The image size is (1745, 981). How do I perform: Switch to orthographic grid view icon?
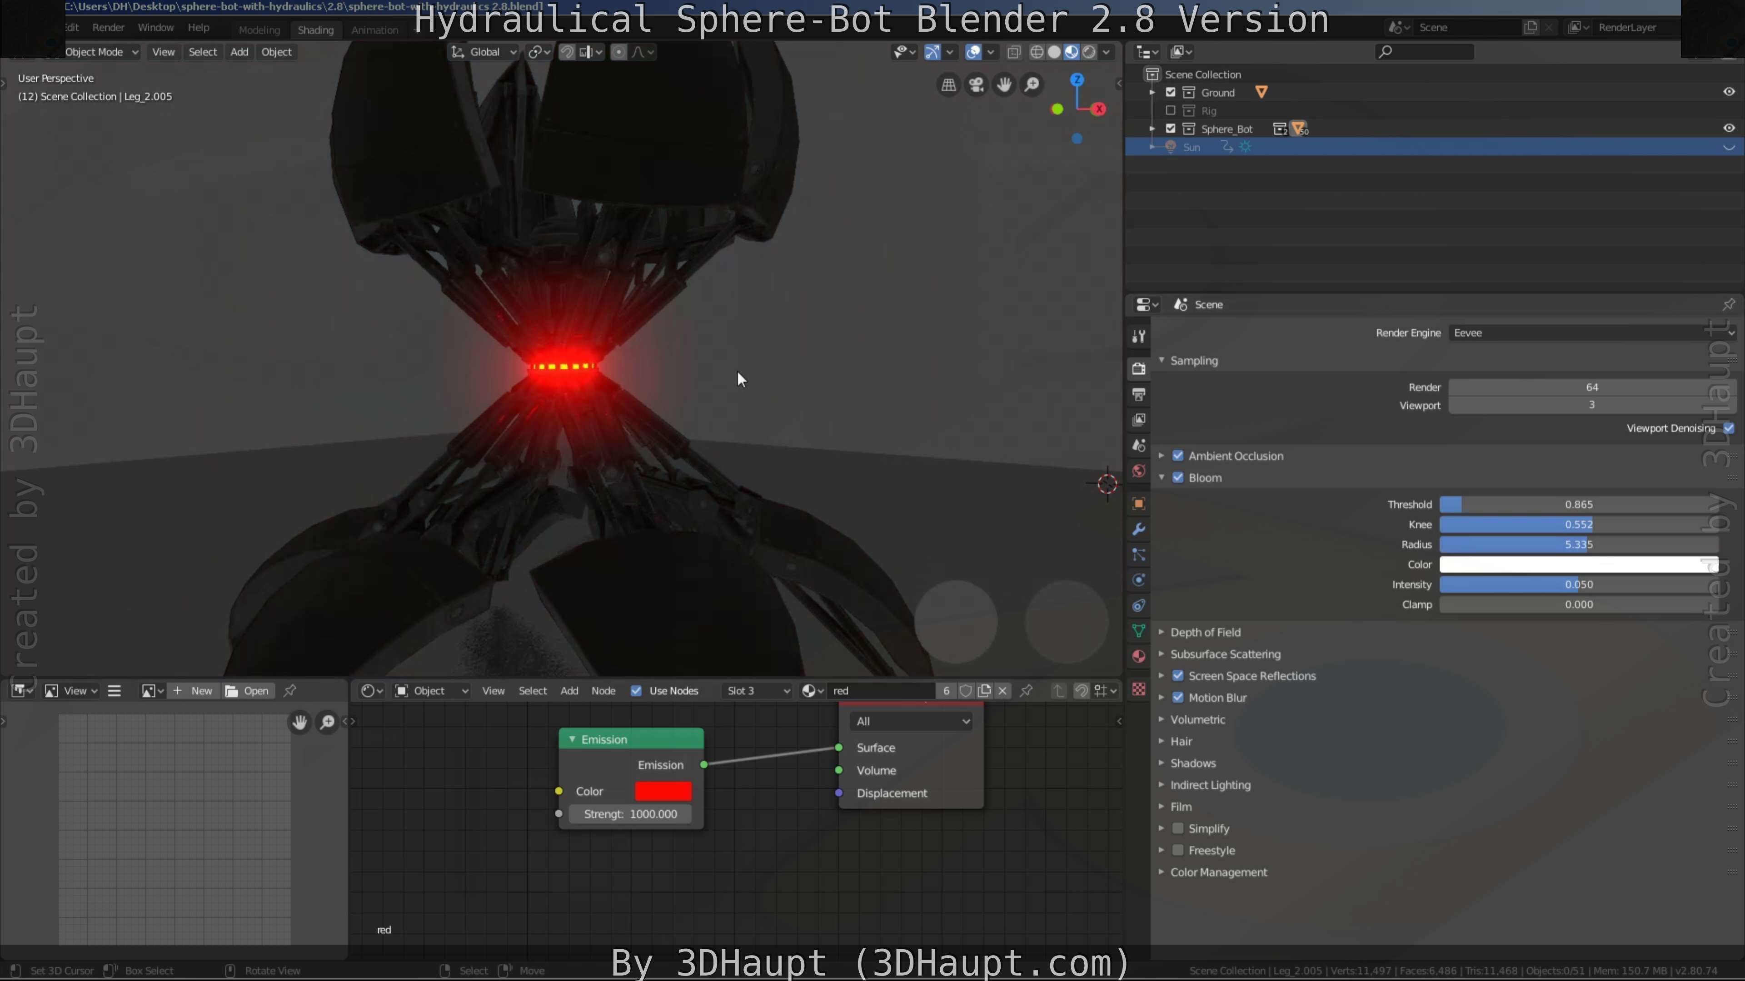click(948, 84)
